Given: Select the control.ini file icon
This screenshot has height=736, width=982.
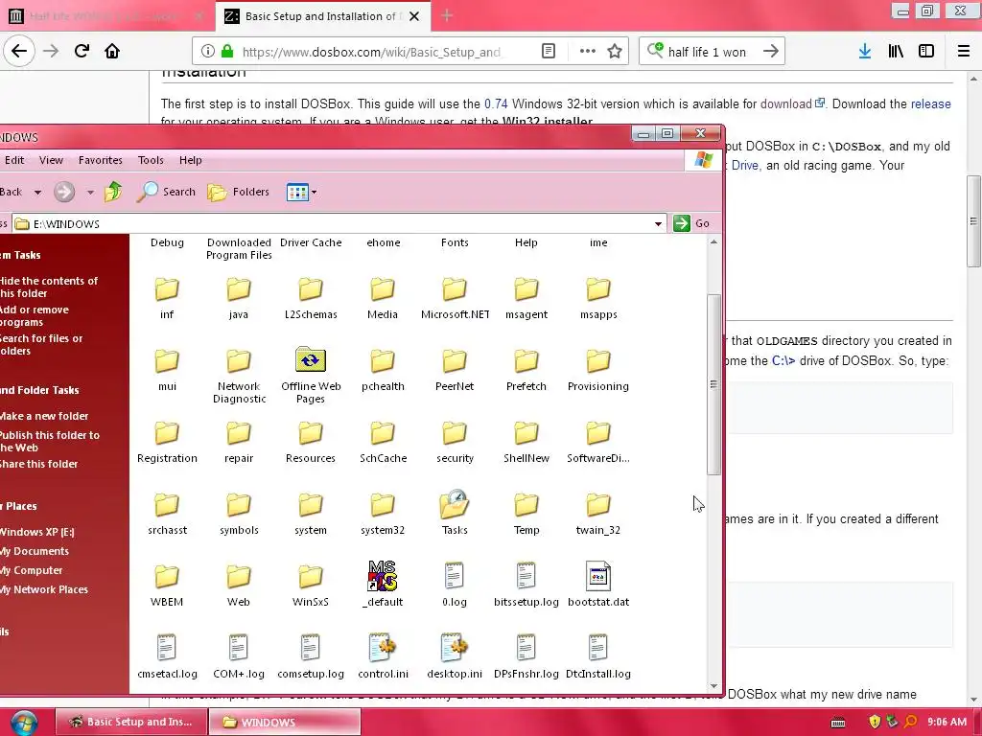Looking at the screenshot, I should [x=383, y=648].
